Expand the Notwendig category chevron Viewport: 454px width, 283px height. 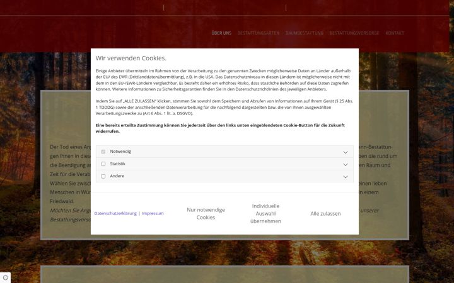pos(346,152)
